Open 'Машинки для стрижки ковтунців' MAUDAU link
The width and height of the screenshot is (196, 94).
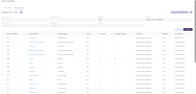point(37,42)
